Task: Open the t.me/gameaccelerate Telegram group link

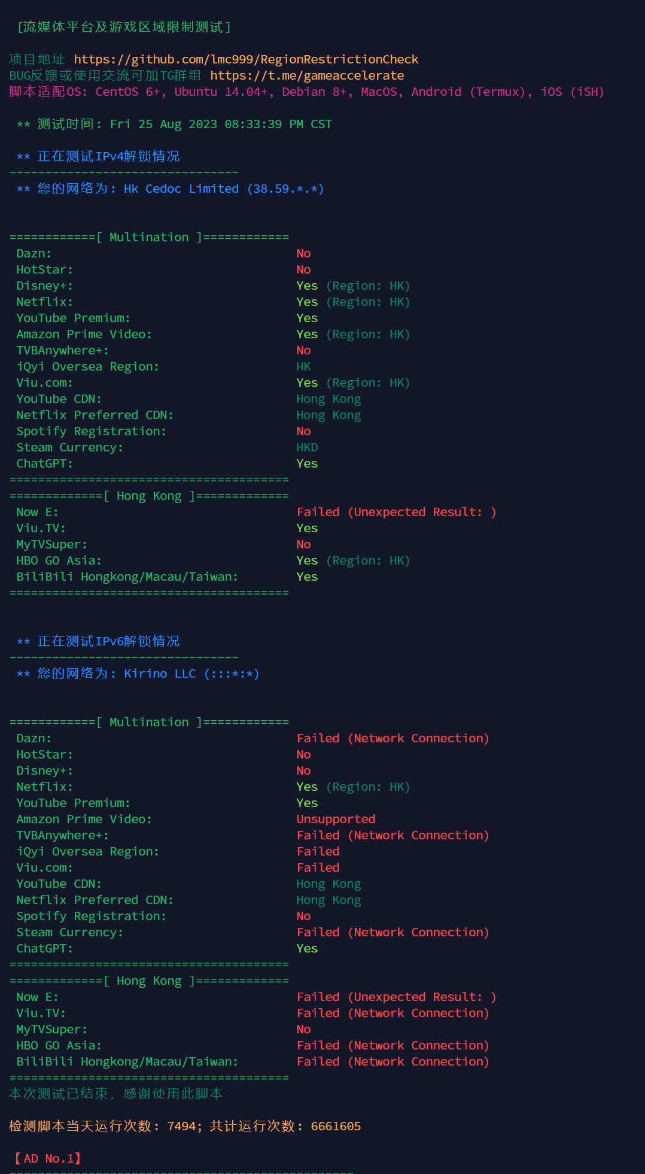Action: pyautogui.click(x=307, y=75)
